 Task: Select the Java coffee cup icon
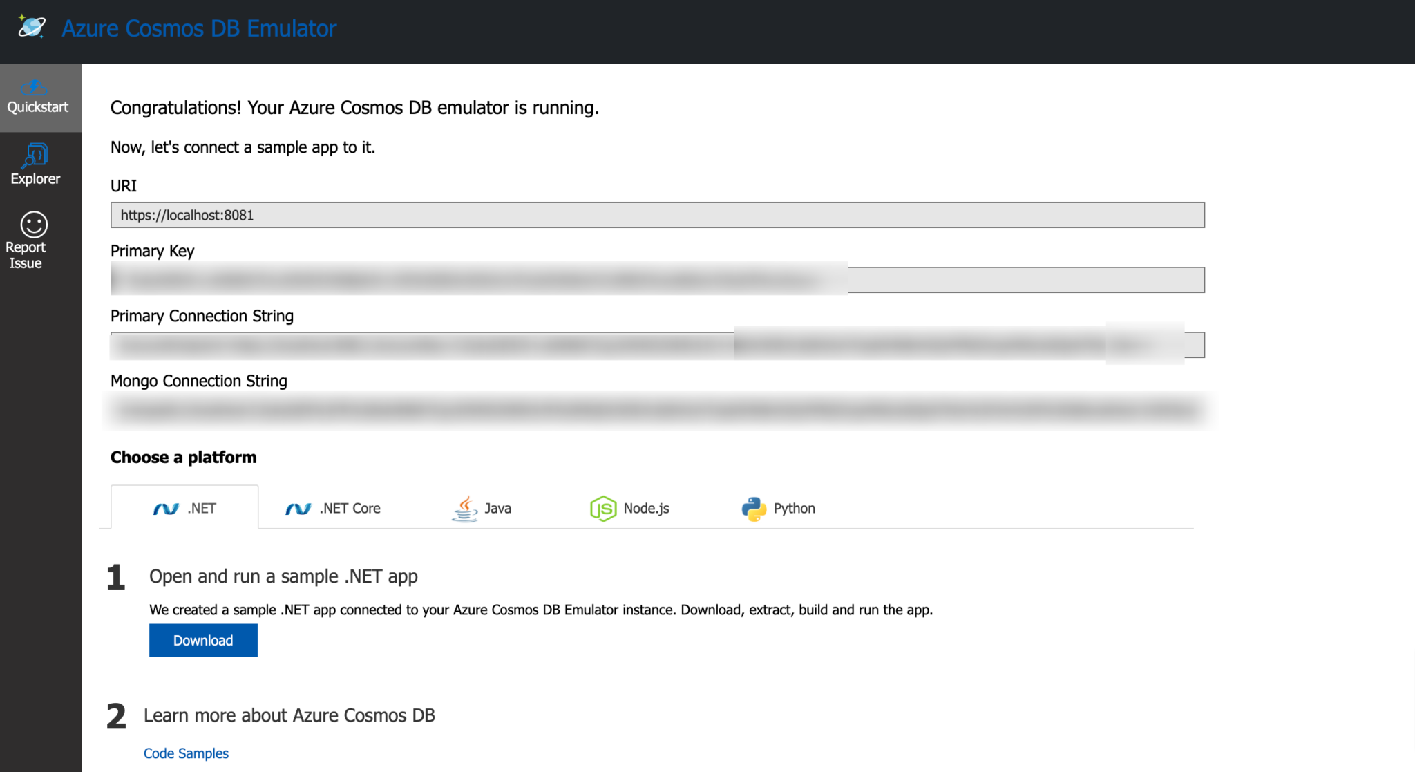click(x=464, y=507)
